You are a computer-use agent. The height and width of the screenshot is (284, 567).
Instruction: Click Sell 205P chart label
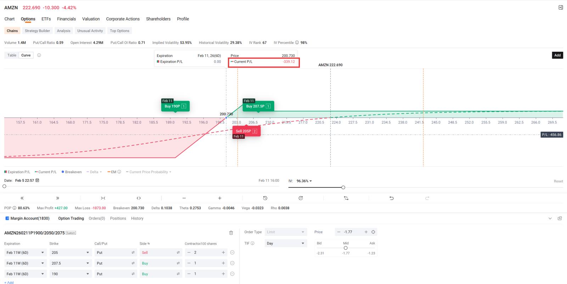tap(246, 131)
